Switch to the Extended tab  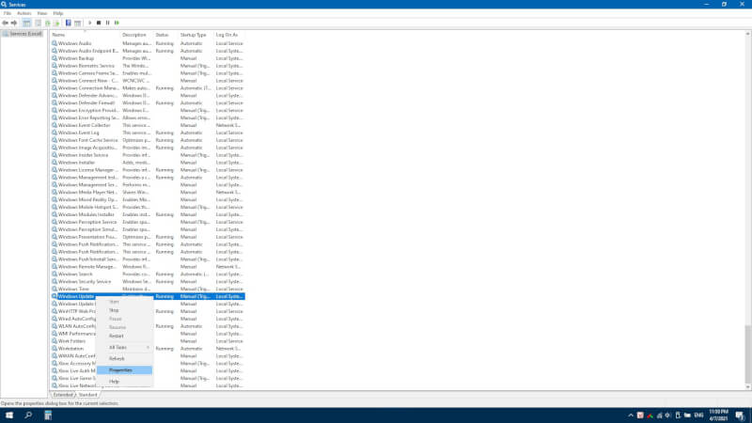point(63,395)
